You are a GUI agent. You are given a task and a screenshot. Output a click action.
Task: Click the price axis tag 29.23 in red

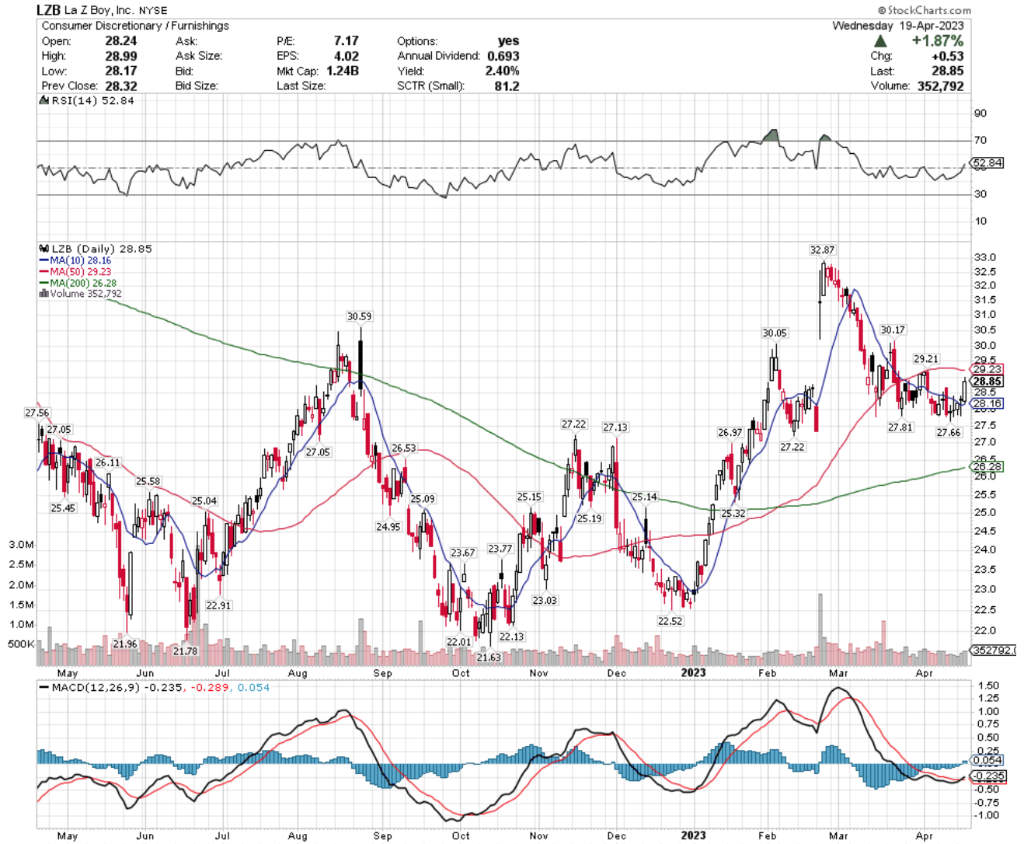987,369
